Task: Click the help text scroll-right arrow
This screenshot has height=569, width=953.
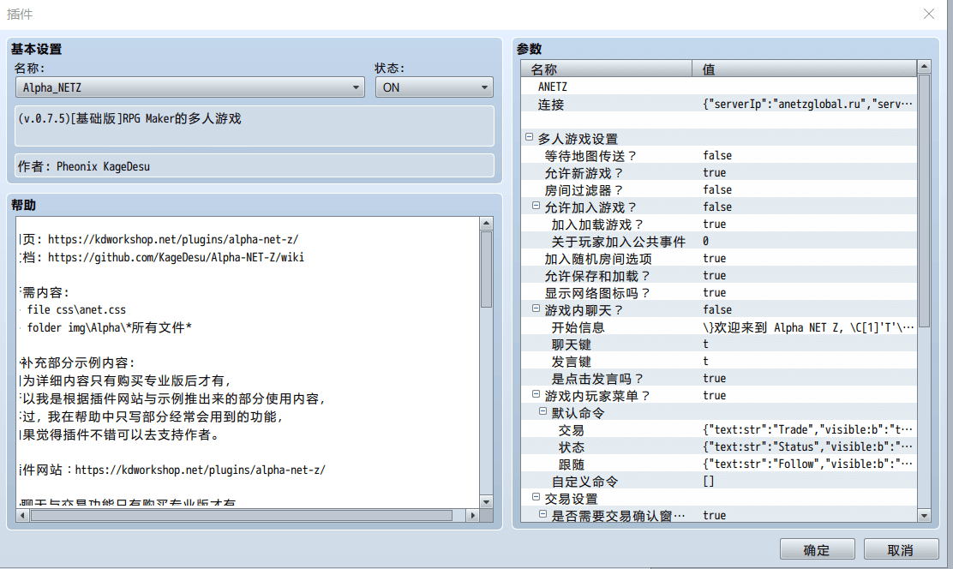Action: point(473,516)
